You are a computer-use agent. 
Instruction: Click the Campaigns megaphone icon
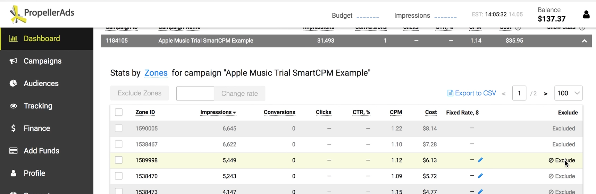pyautogui.click(x=13, y=61)
